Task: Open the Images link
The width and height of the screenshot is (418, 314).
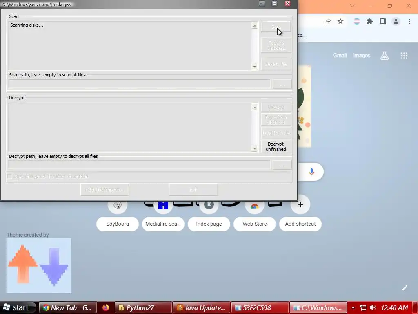Action: 362,56
